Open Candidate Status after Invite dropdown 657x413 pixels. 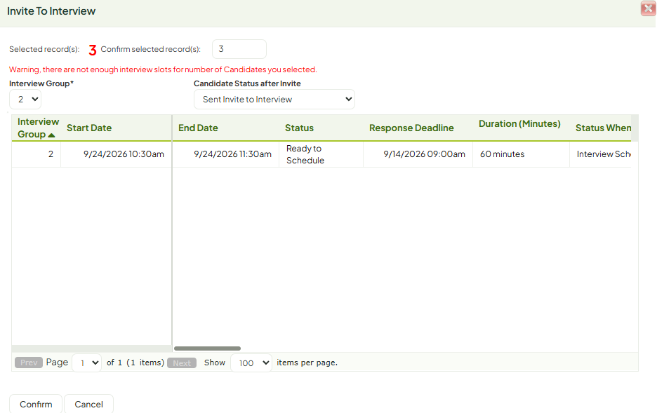[x=274, y=99]
